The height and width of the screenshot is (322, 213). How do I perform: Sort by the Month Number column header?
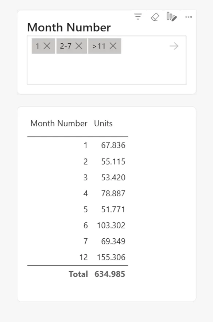click(59, 123)
